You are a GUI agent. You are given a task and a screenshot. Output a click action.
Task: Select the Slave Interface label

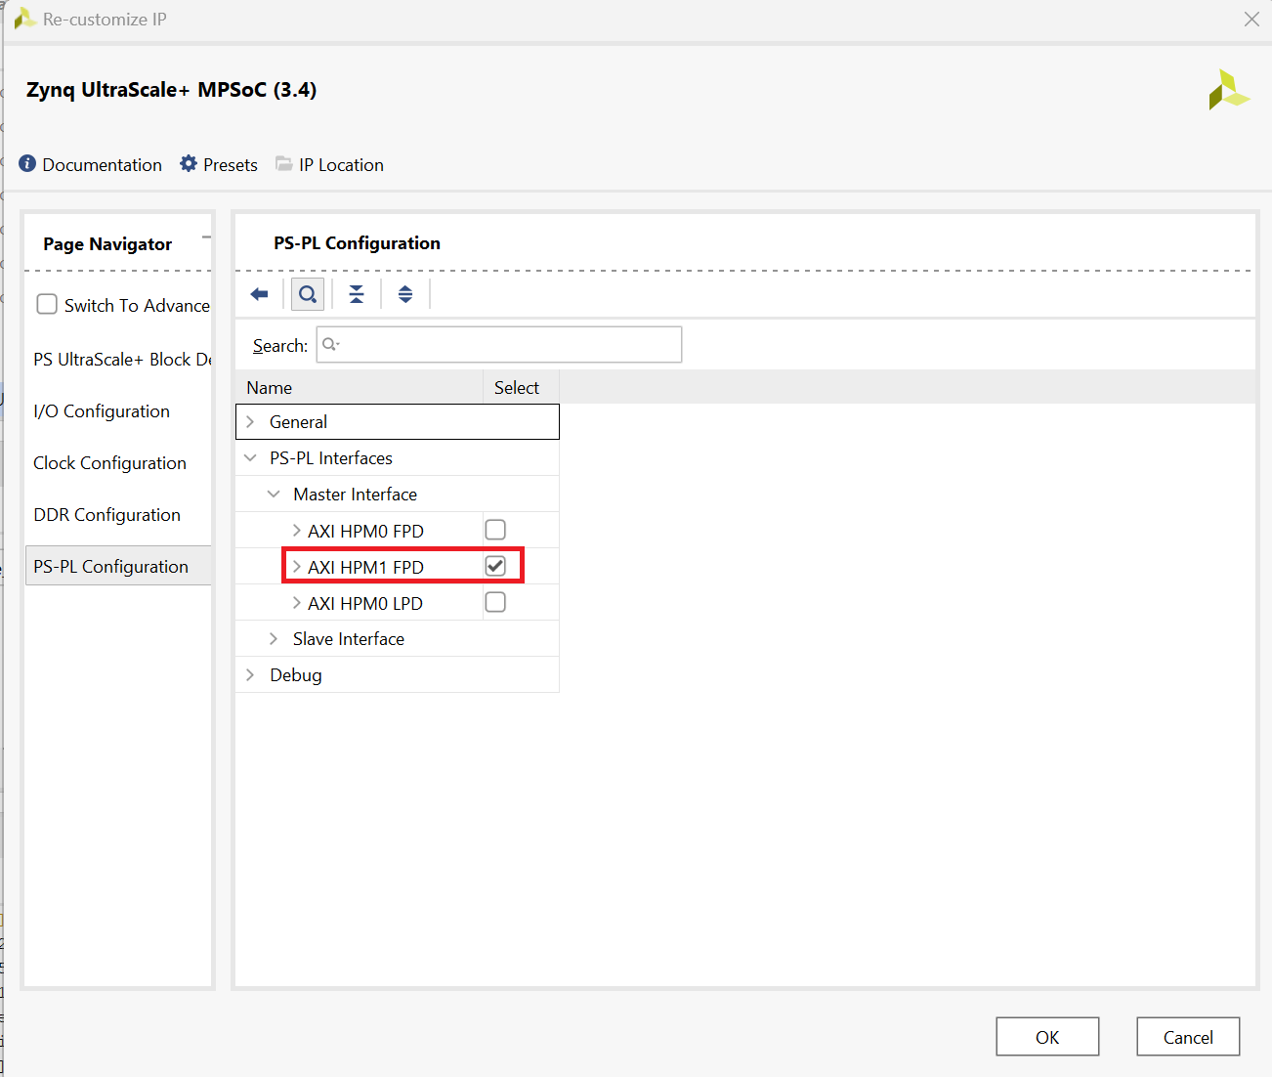(349, 638)
